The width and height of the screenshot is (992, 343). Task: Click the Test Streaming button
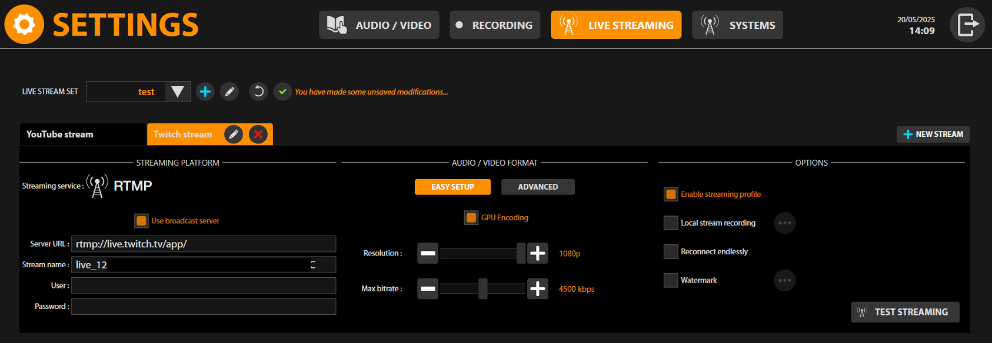coord(905,312)
